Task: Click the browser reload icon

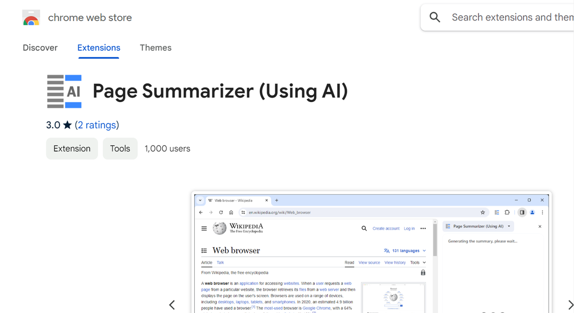Action: 221,212
